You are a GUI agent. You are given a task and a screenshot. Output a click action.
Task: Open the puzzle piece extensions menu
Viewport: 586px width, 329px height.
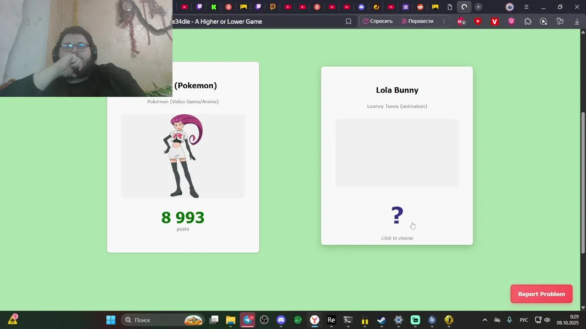pos(528,21)
